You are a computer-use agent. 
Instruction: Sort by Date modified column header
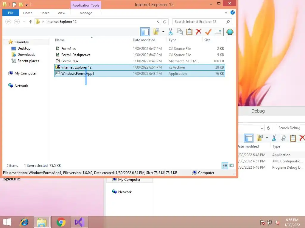tap(144, 40)
